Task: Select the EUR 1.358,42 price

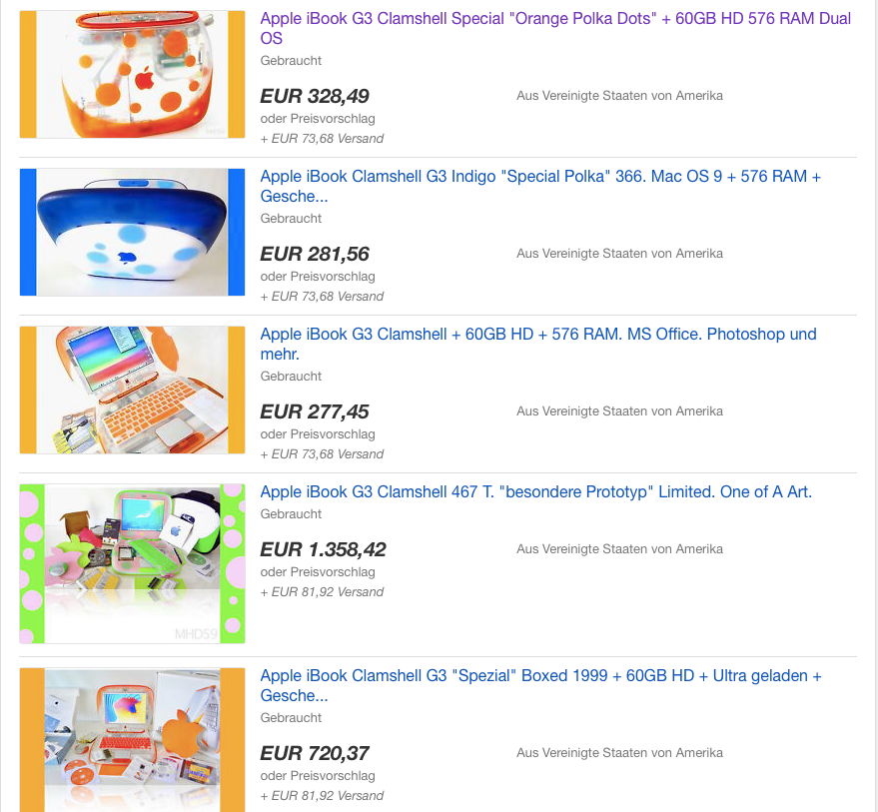Action: tap(323, 549)
